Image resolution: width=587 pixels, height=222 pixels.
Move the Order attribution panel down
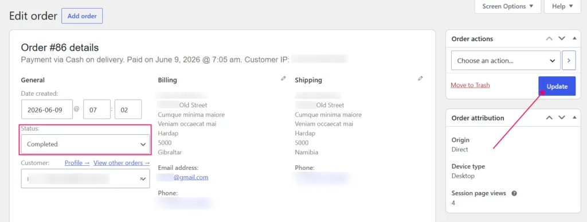pyautogui.click(x=562, y=118)
